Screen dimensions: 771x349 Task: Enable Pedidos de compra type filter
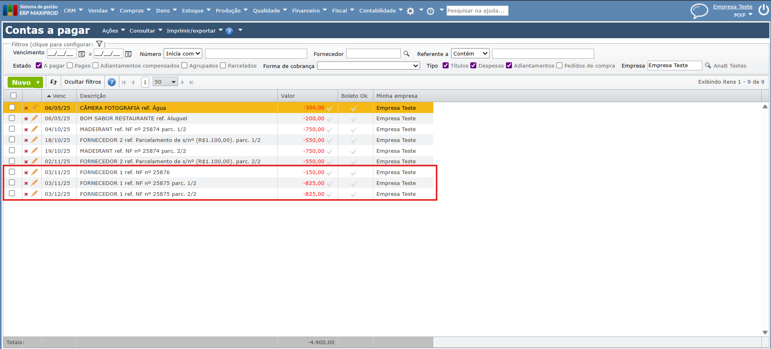coord(560,66)
